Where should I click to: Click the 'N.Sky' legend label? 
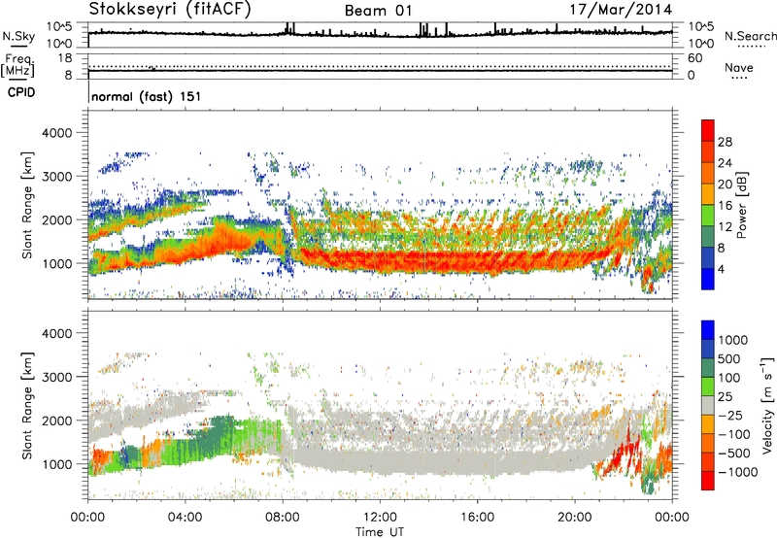[x=18, y=36]
